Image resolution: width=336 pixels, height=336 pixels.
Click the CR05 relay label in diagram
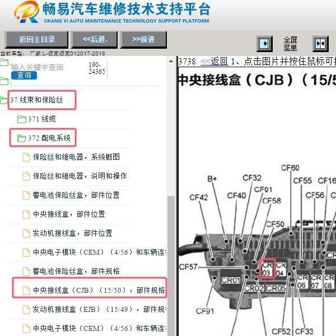276,288
